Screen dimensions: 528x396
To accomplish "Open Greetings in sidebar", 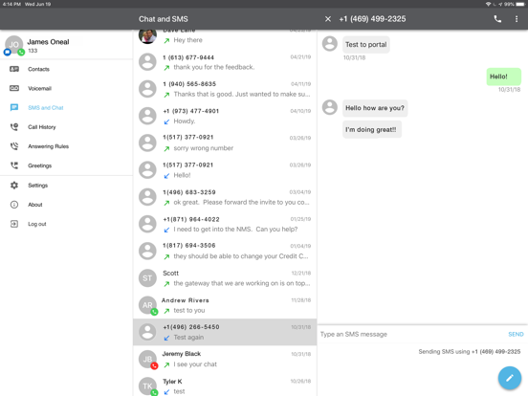I will [66, 165].
